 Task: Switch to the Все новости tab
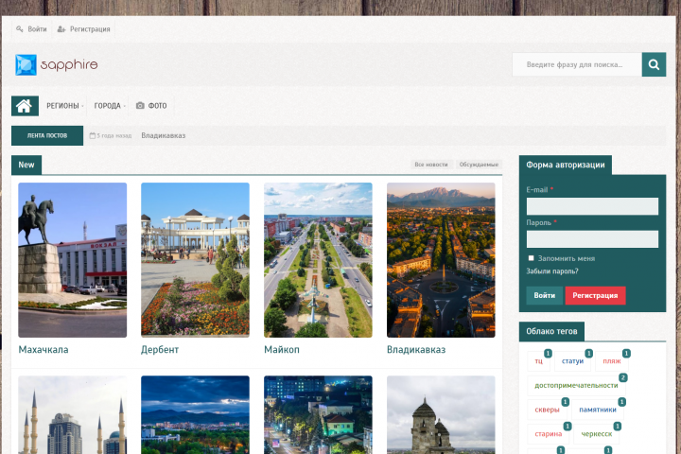pyautogui.click(x=431, y=165)
